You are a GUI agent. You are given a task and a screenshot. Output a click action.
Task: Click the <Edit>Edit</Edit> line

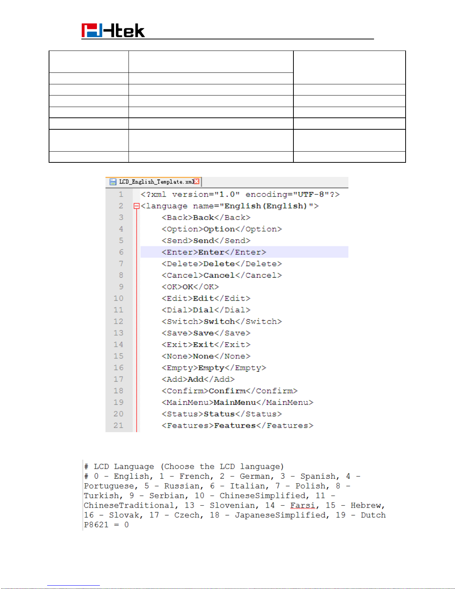click(206, 298)
